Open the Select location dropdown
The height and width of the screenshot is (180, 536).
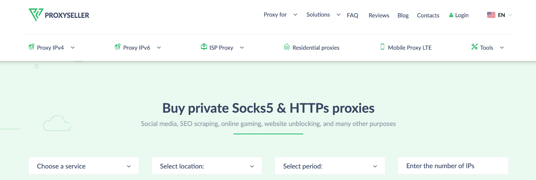point(207,166)
